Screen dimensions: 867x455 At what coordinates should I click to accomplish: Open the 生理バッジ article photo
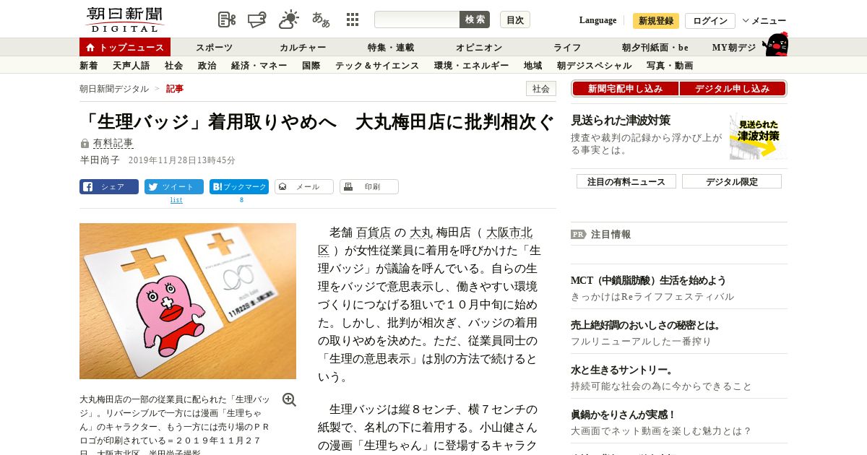tap(188, 301)
